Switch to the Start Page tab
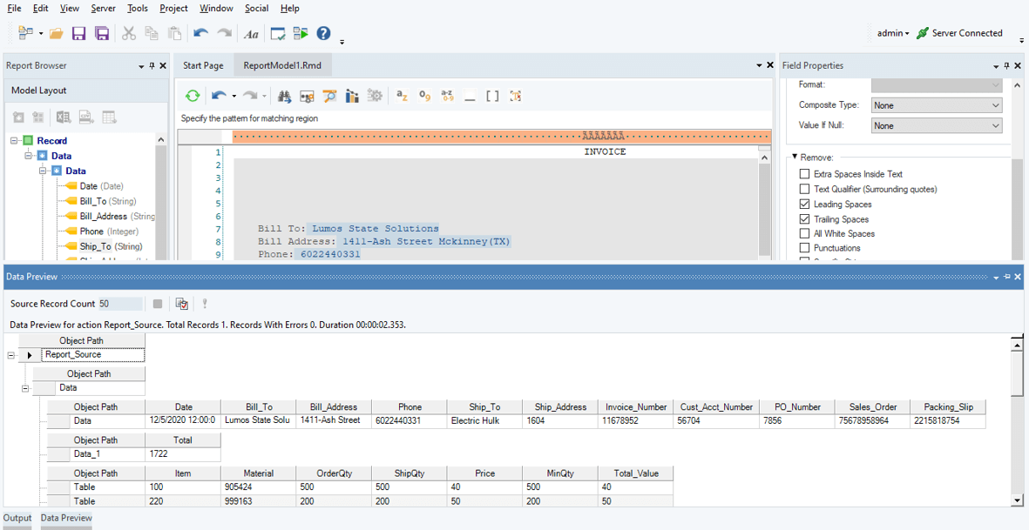1029x530 pixels. tap(203, 65)
